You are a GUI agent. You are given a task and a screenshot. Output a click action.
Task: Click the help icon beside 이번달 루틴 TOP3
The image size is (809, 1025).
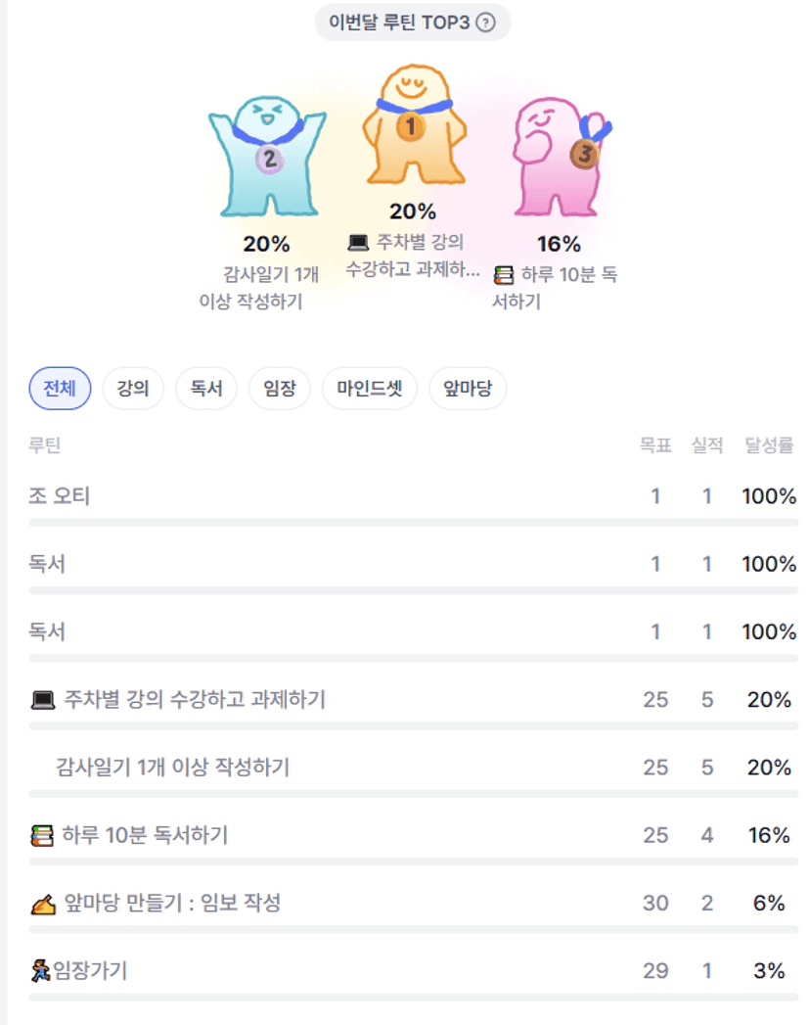click(485, 22)
